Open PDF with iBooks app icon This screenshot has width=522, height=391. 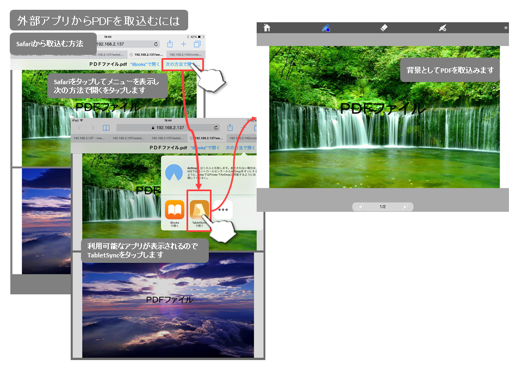click(175, 210)
